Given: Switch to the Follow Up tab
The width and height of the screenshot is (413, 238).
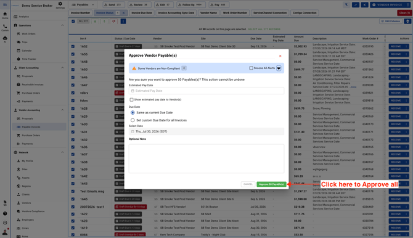Looking at the screenshot, I should [191, 5].
